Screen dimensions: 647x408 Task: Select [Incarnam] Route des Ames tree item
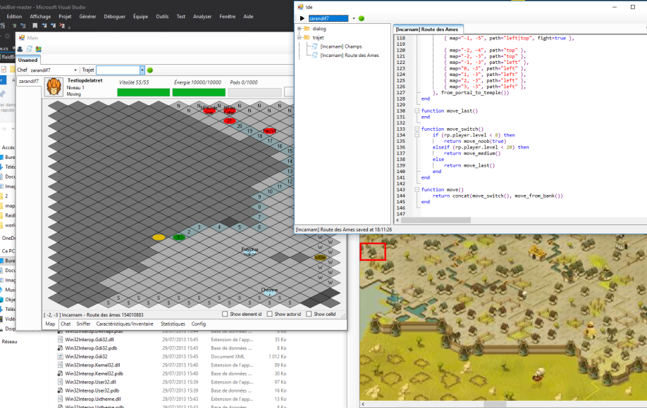coord(350,55)
